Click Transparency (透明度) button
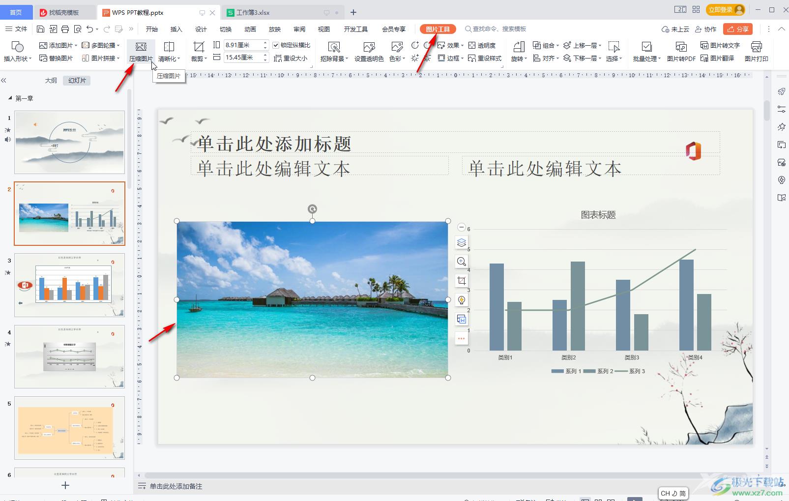789x501 pixels. click(x=482, y=45)
